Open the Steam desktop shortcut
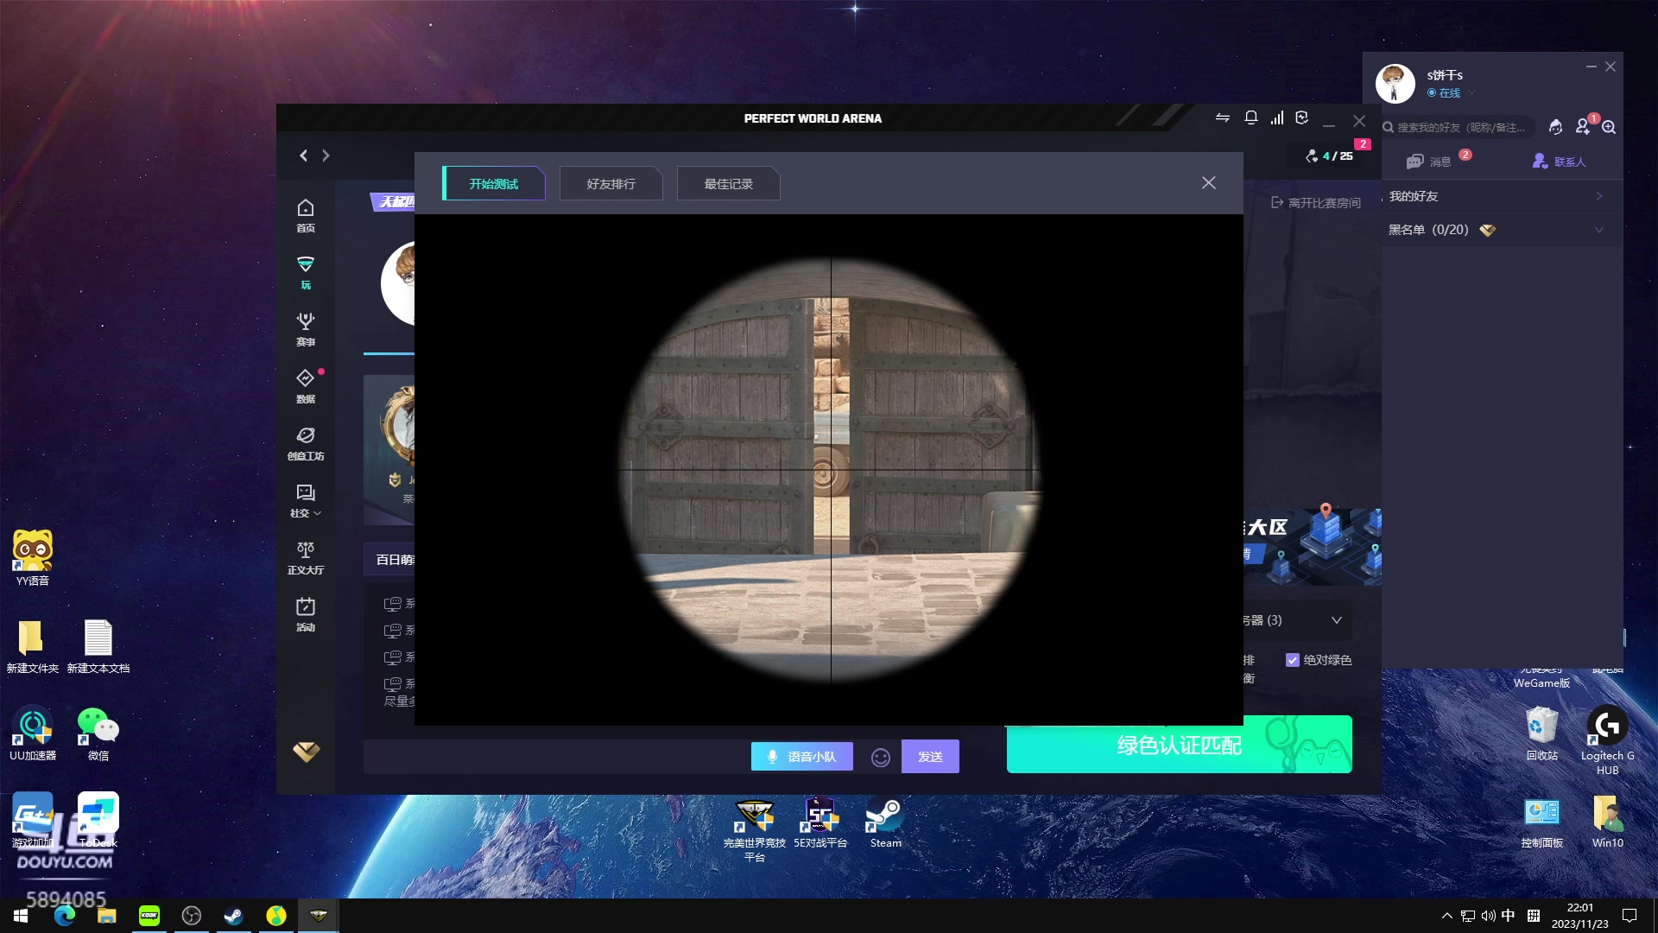This screenshot has width=1658, height=933. coord(885,822)
